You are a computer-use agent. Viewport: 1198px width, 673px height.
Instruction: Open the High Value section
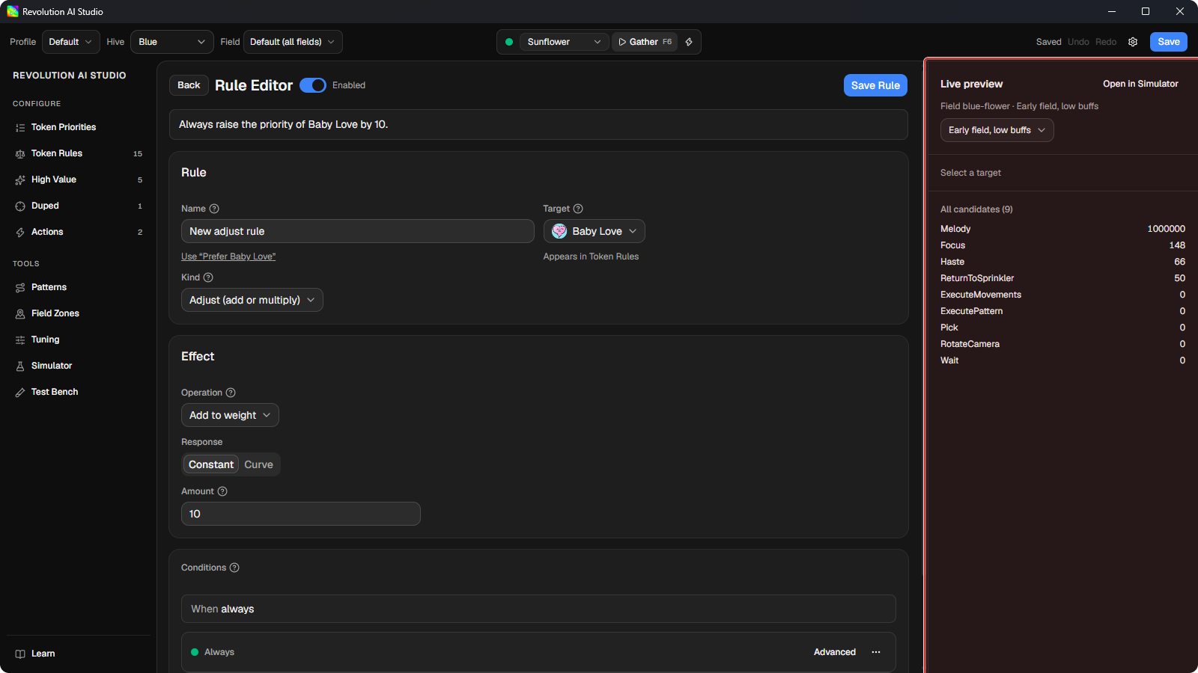[79, 179]
